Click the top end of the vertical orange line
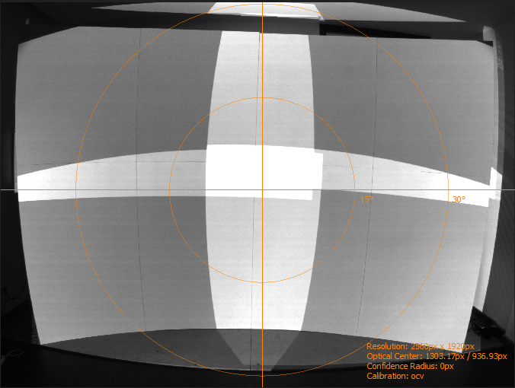 262,2
